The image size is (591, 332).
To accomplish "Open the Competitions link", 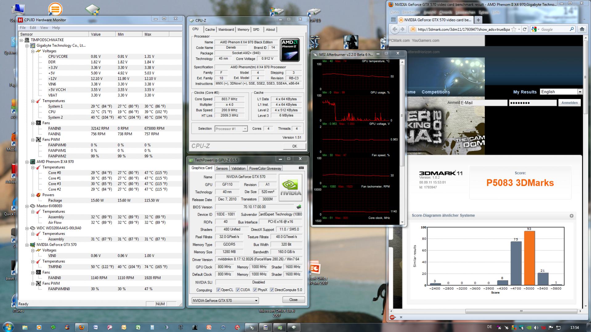I will 435,92.
